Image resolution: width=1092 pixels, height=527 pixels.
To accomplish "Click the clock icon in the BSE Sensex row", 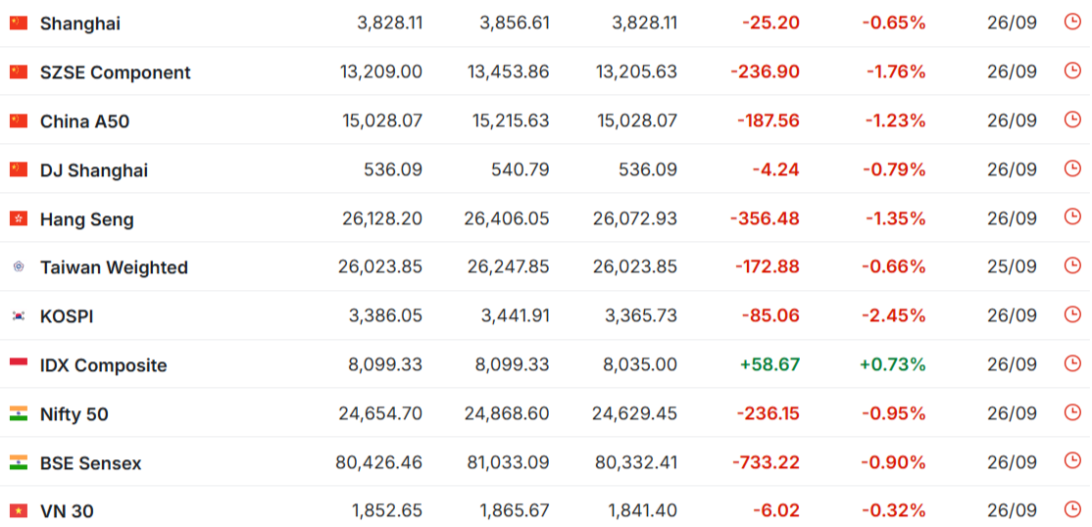I will (1072, 460).
